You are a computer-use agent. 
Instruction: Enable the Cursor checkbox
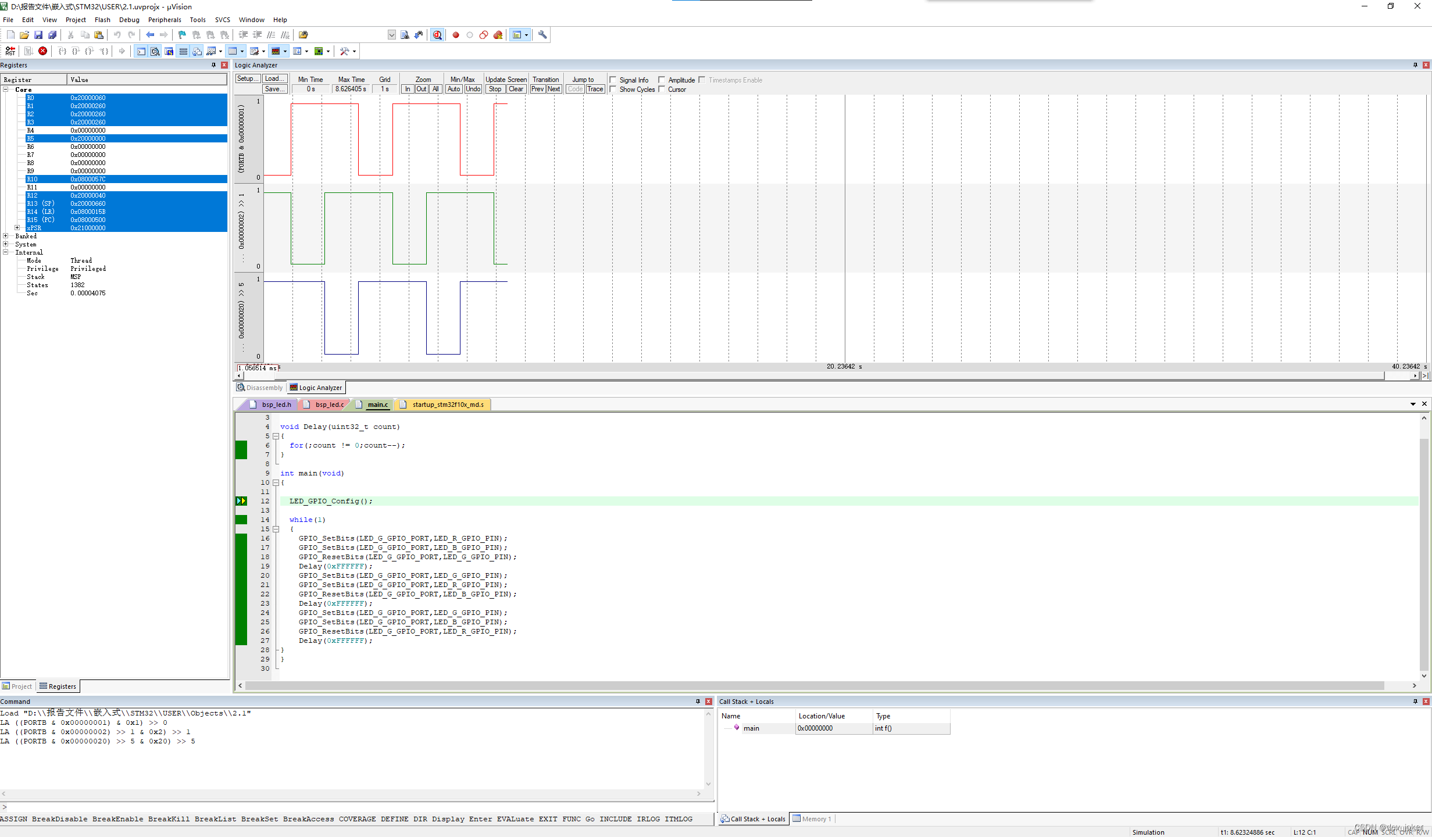662,90
